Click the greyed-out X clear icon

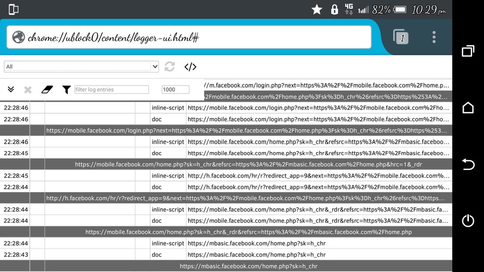[28, 90]
